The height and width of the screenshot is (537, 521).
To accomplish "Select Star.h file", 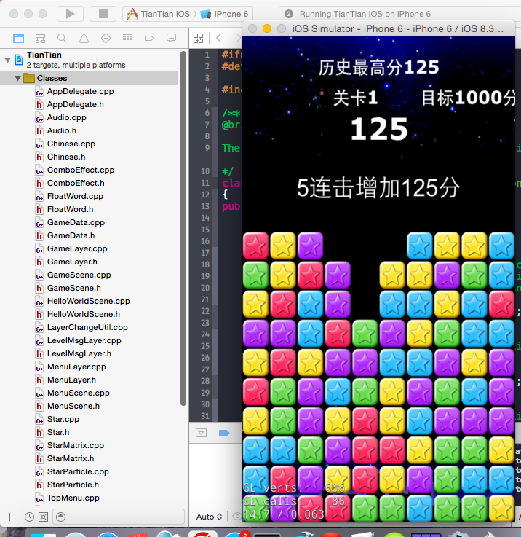I will click(x=58, y=433).
